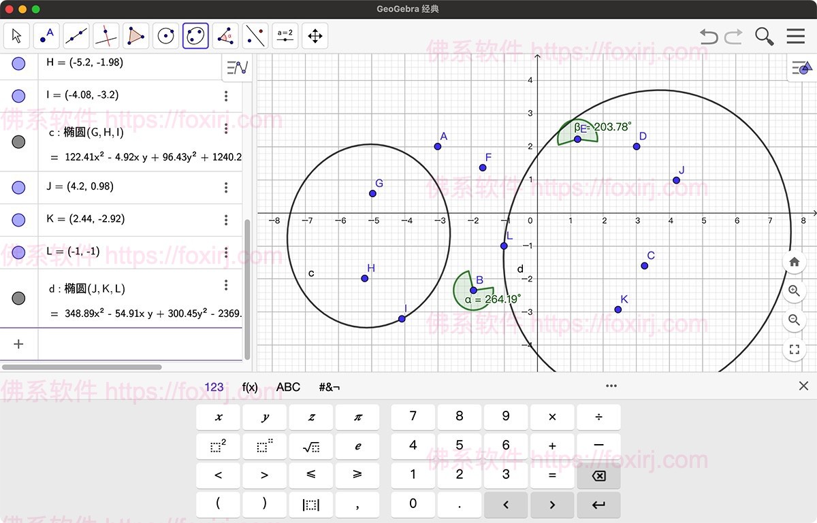Toggle visibility of point H
The width and height of the screenshot is (817, 523).
(x=19, y=63)
